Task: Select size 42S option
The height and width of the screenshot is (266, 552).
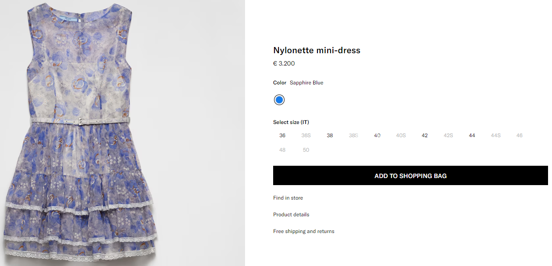Action: pyautogui.click(x=448, y=135)
